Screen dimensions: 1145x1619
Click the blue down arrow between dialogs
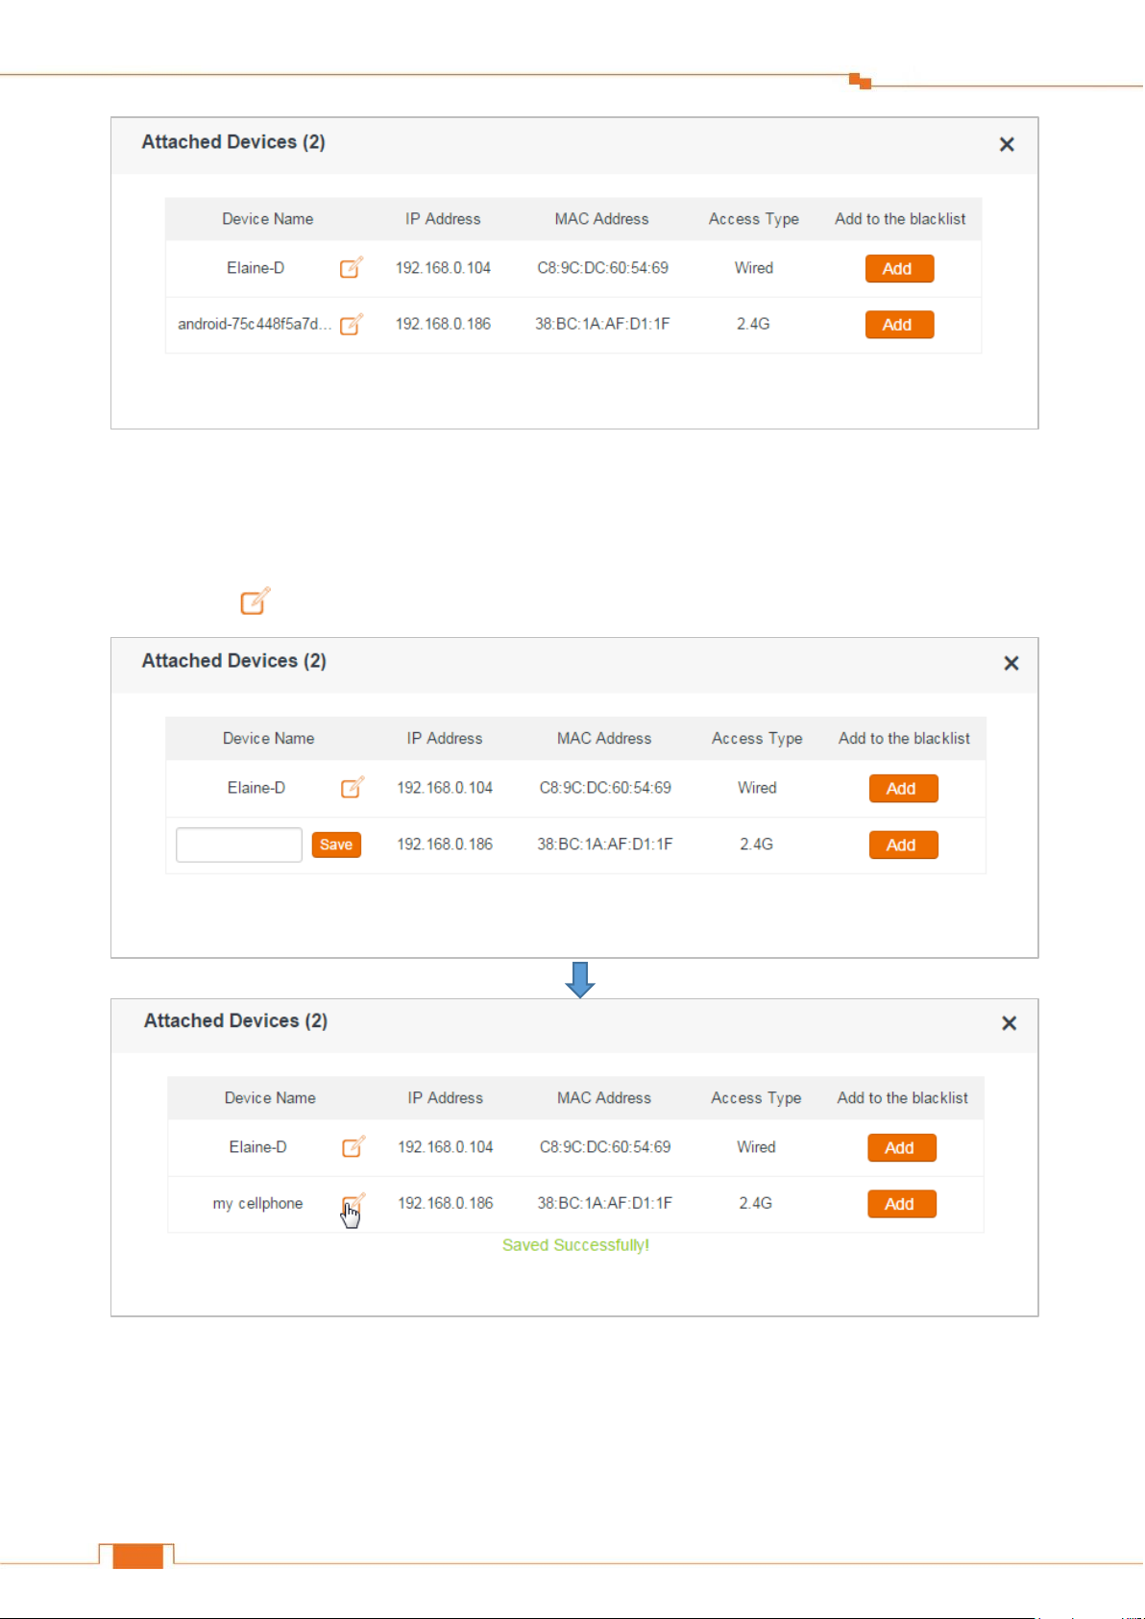click(580, 979)
